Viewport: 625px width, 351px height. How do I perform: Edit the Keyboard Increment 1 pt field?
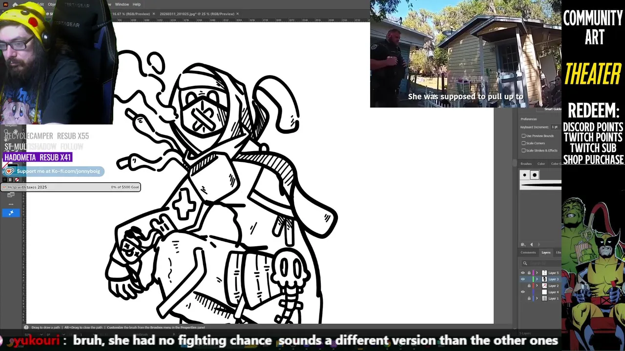pos(556,127)
